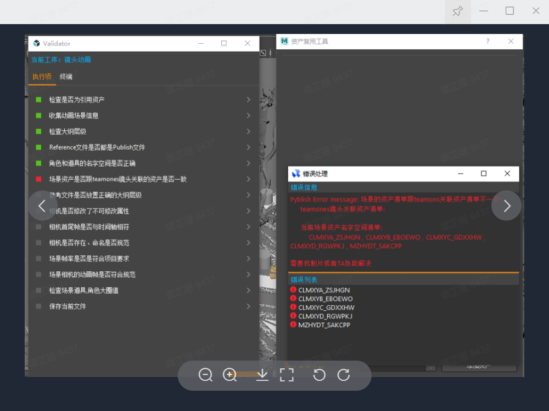Click the Validator cube logo icon
Image resolution: width=549 pixels, height=411 pixels.
(36, 43)
